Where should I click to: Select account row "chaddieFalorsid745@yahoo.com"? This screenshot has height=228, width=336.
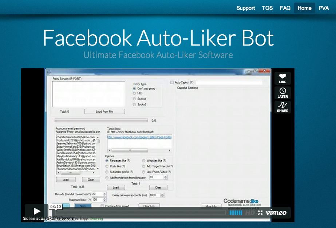click(76, 137)
